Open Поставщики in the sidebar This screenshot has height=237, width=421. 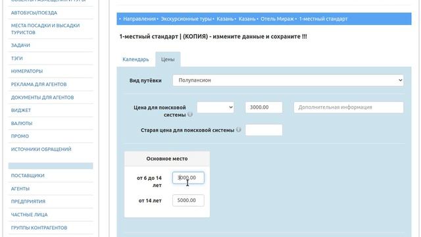tap(28, 176)
